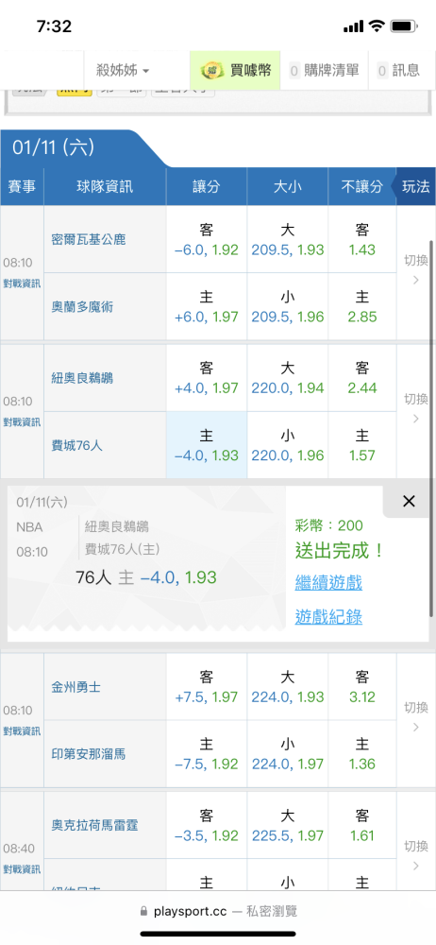Open the 遊戲紀錄 link
This screenshot has width=436, height=945.
tap(328, 616)
